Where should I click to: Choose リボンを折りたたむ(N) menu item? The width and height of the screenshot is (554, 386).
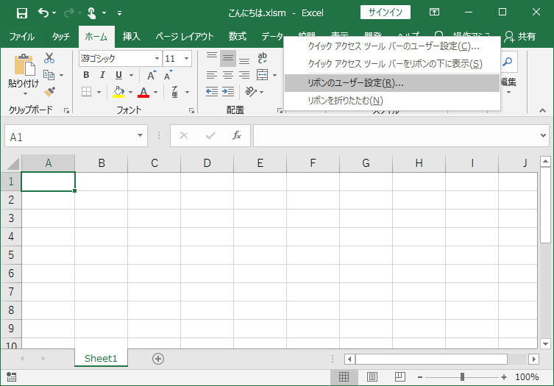392,101
